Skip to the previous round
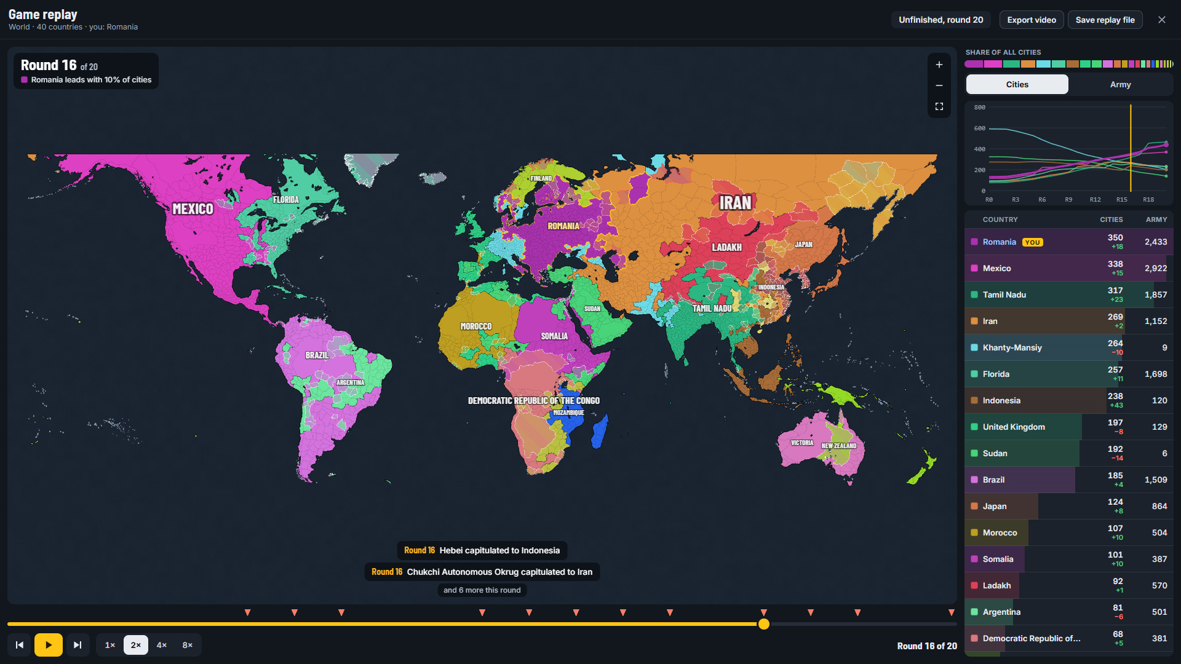The width and height of the screenshot is (1181, 664). pos(20,645)
